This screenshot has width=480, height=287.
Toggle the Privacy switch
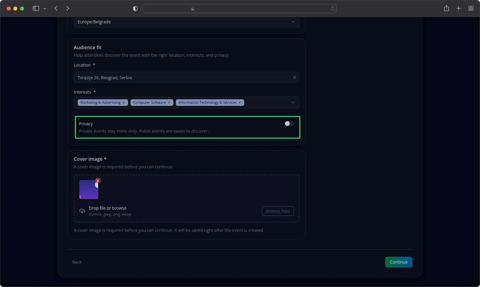(x=289, y=124)
